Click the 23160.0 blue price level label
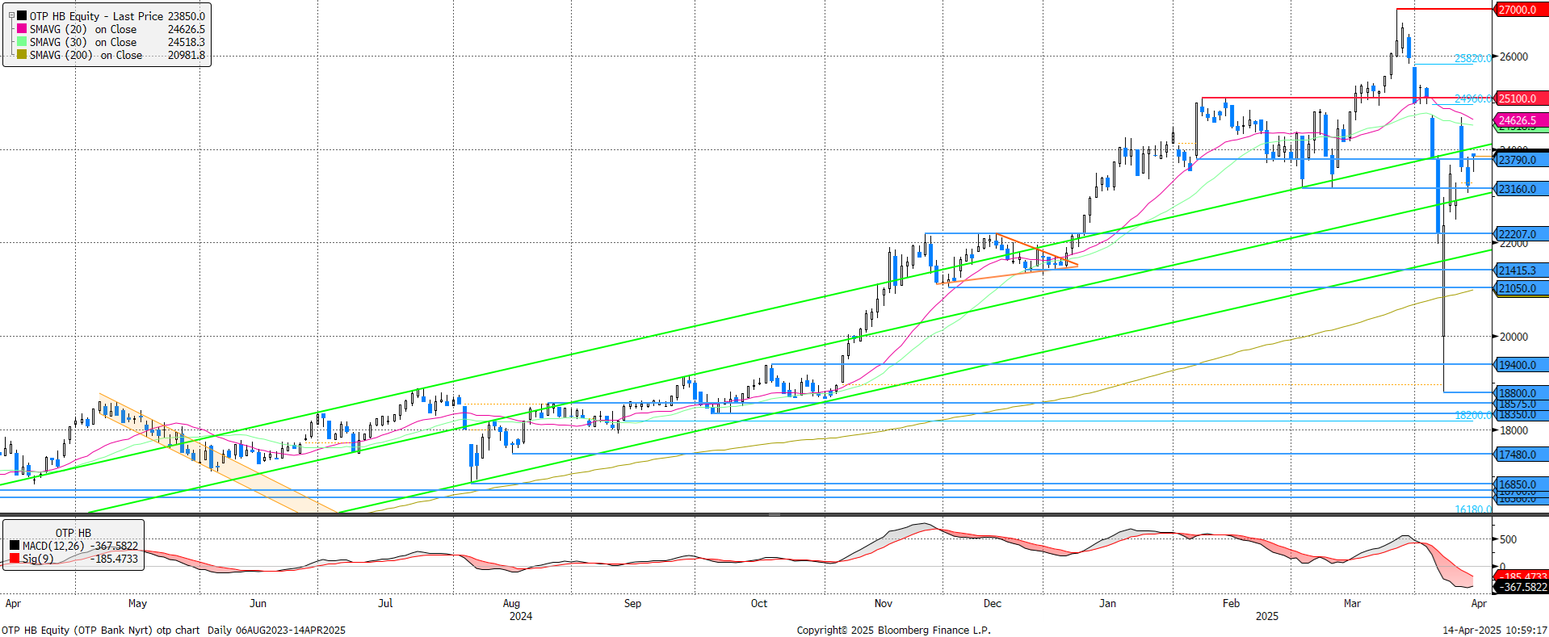This screenshot has height=637, width=1549. 1518,189
